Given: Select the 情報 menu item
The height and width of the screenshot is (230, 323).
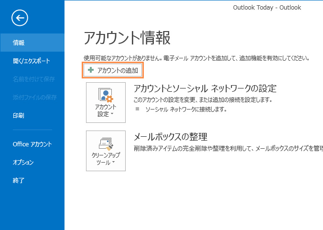Looking at the screenshot, I should [32, 43].
